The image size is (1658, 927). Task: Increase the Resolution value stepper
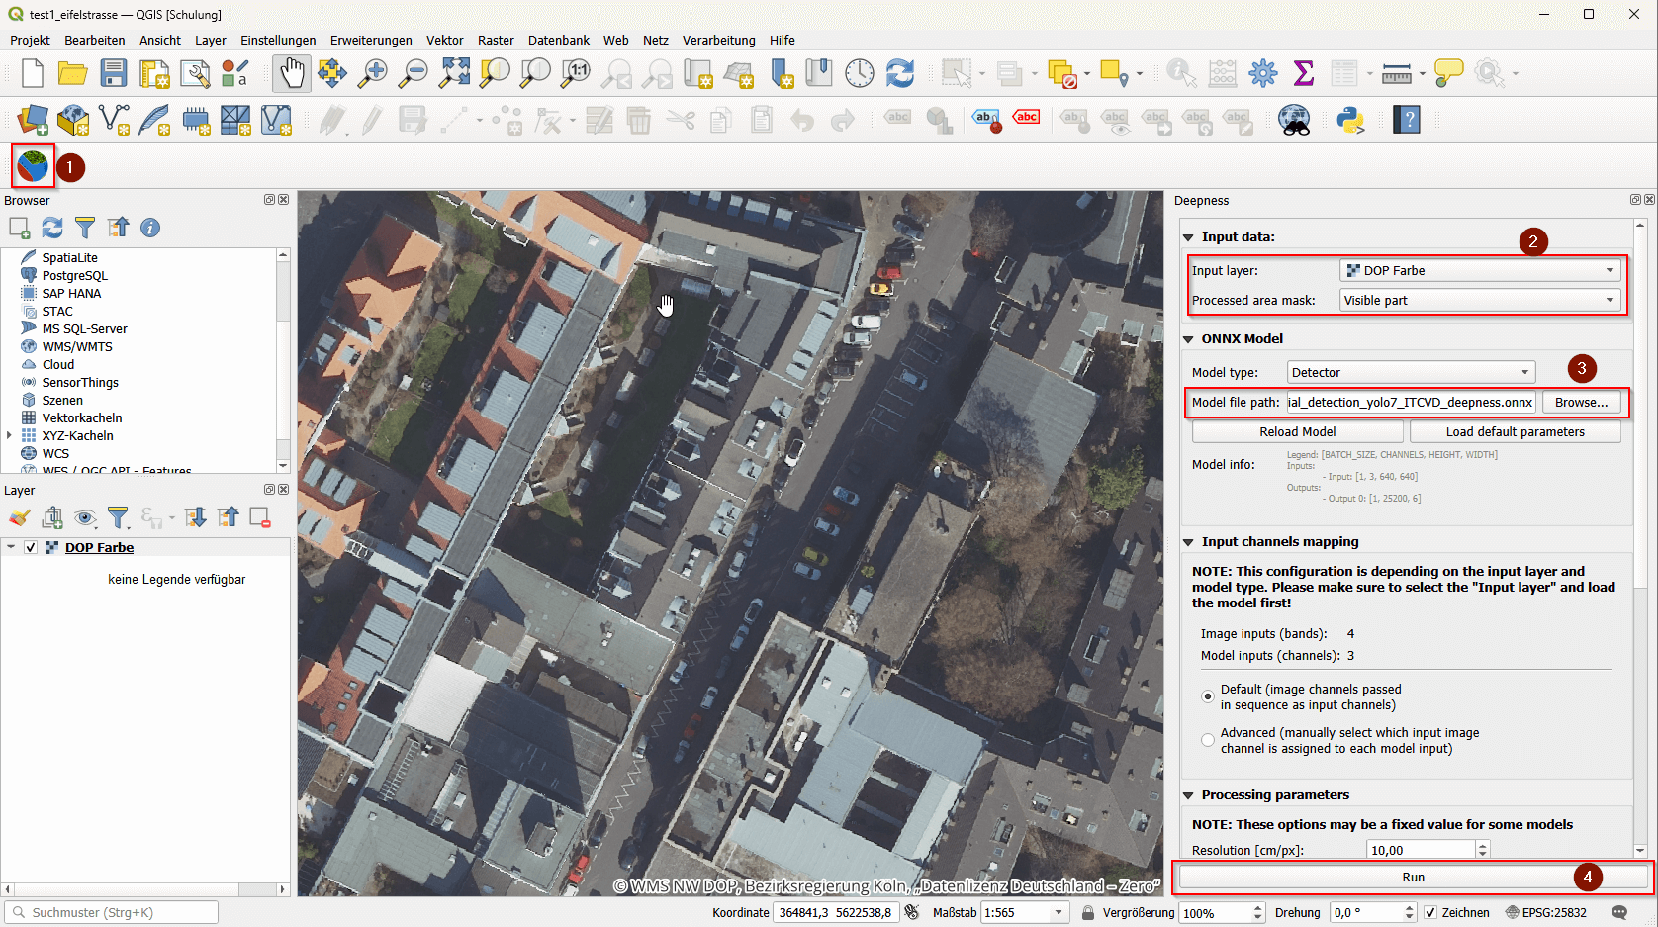coord(1481,844)
